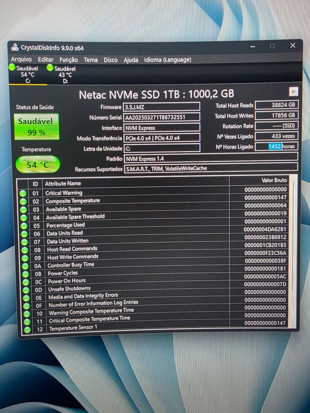Screen dimensions: 310x413
Task: Select the C: drive tab showing 54 °C
Action: (27, 74)
